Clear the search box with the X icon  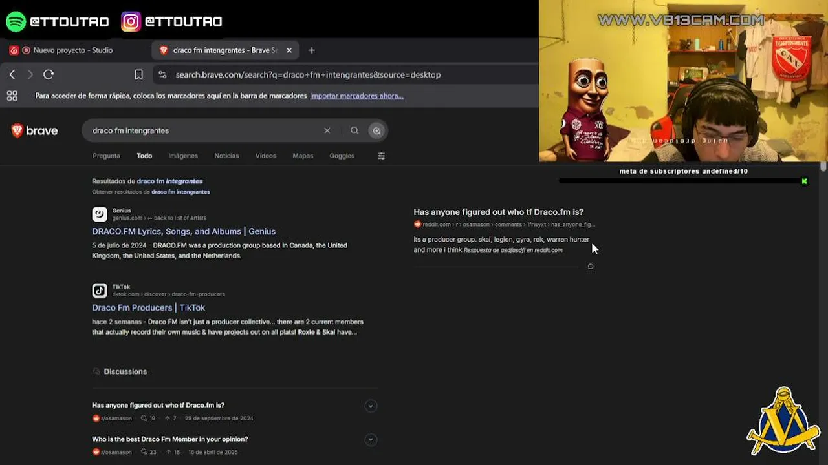click(x=327, y=130)
